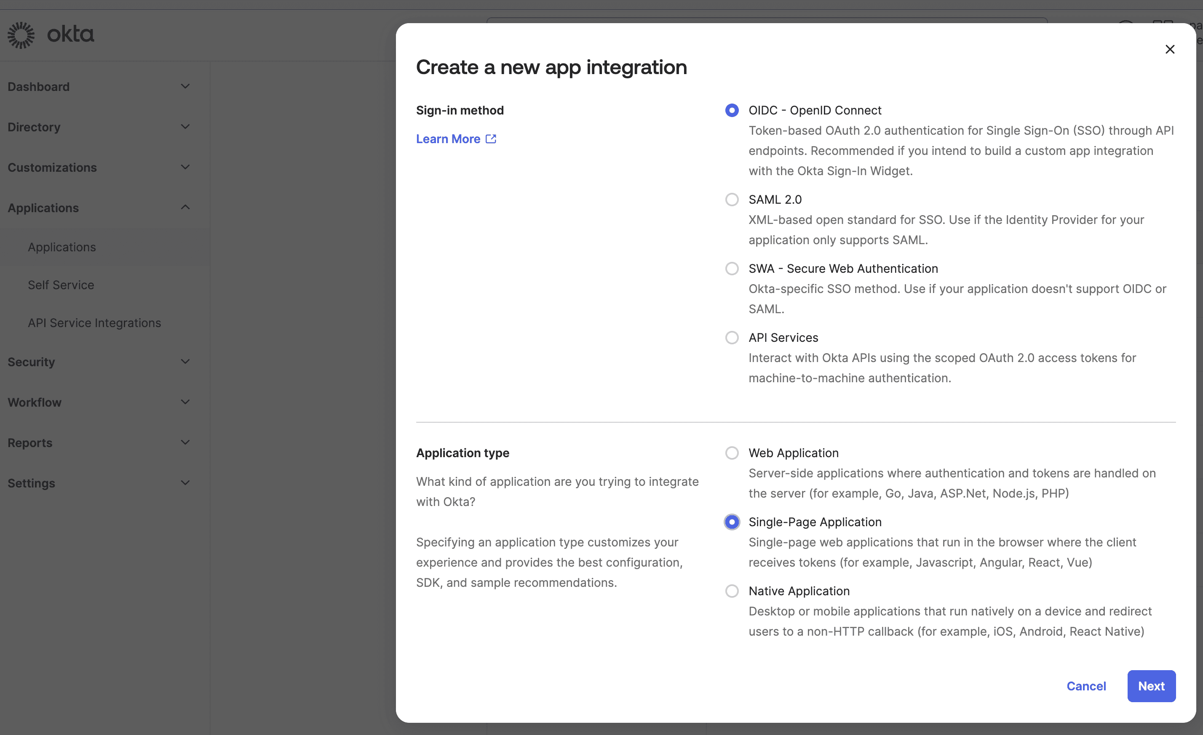Screen dimensions: 1203x735
Task: Click the external link icon beside Learn More
Action: pyautogui.click(x=491, y=138)
